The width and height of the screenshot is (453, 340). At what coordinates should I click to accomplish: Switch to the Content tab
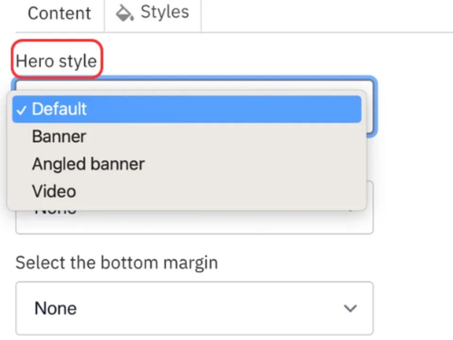[59, 13]
